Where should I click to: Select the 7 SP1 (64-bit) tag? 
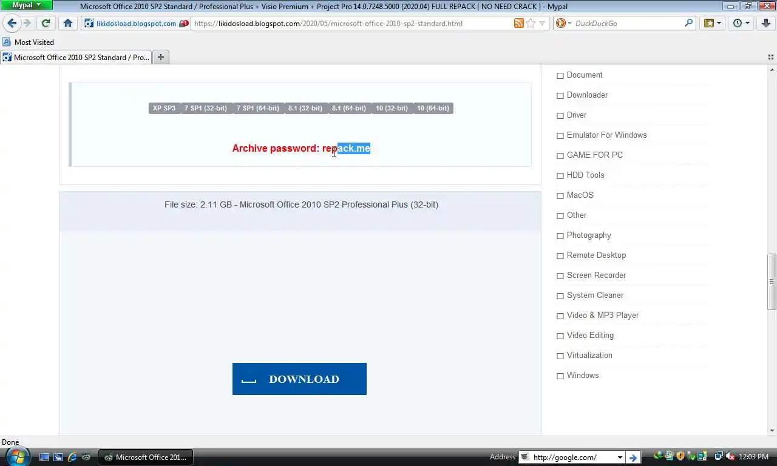[258, 108]
